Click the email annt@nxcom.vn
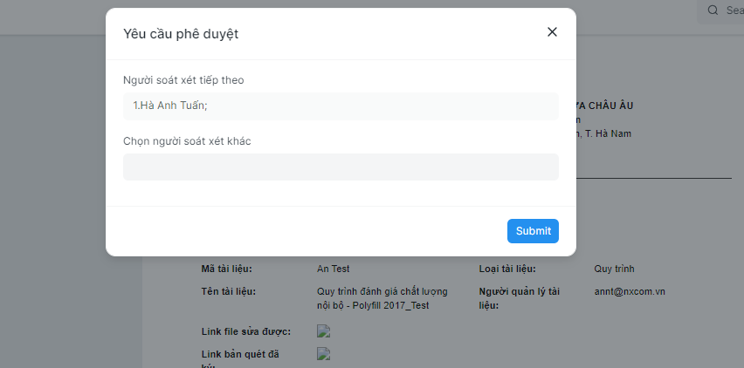 [630, 292]
